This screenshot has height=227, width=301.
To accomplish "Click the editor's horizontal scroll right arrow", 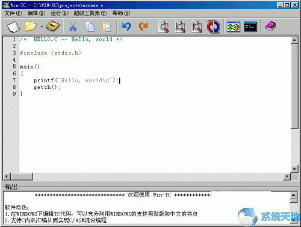I will (287, 177).
